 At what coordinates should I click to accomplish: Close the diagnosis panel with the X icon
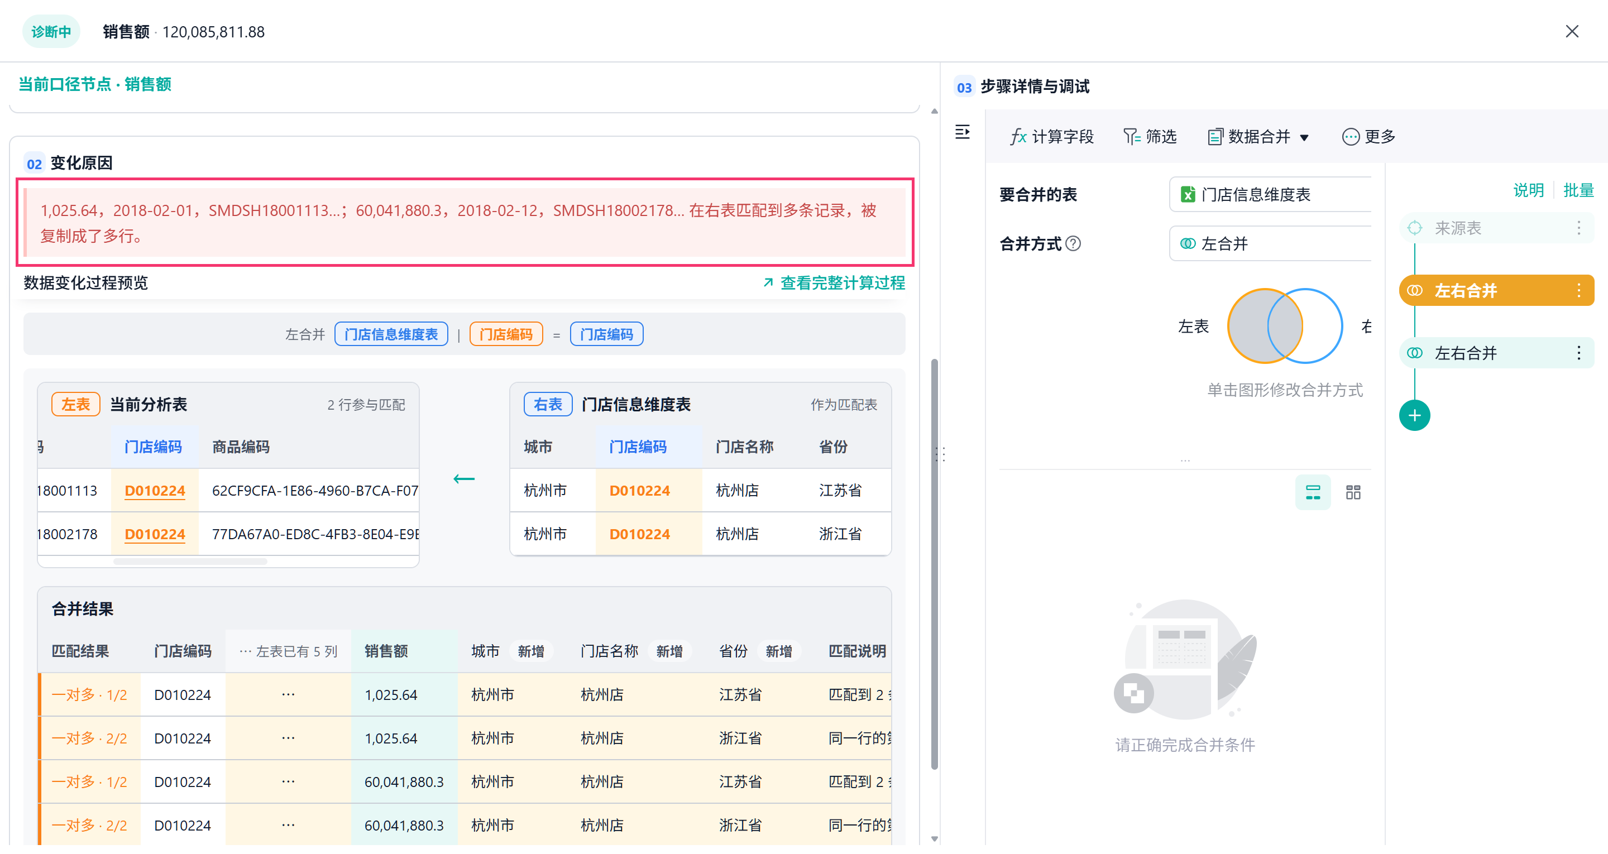tap(1571, 31)
